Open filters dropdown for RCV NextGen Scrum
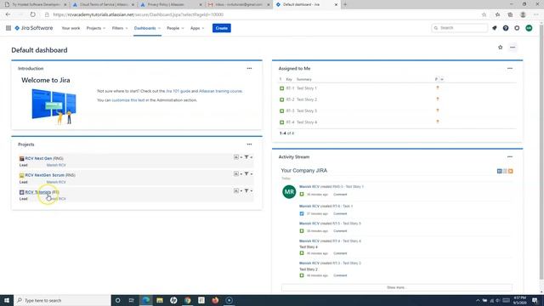 pyautogui.click(x=248, y=173)
